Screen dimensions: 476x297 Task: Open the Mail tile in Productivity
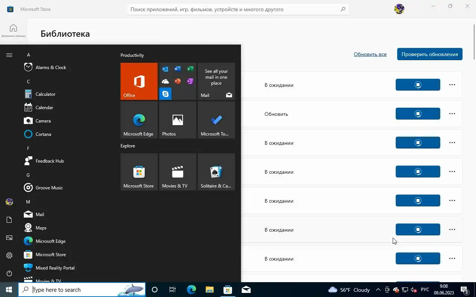click(x=216, y=81)
